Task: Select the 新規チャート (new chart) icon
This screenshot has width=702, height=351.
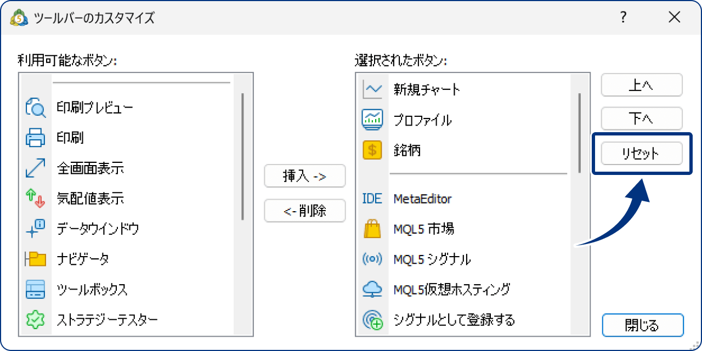Action: tap(371, 89)
